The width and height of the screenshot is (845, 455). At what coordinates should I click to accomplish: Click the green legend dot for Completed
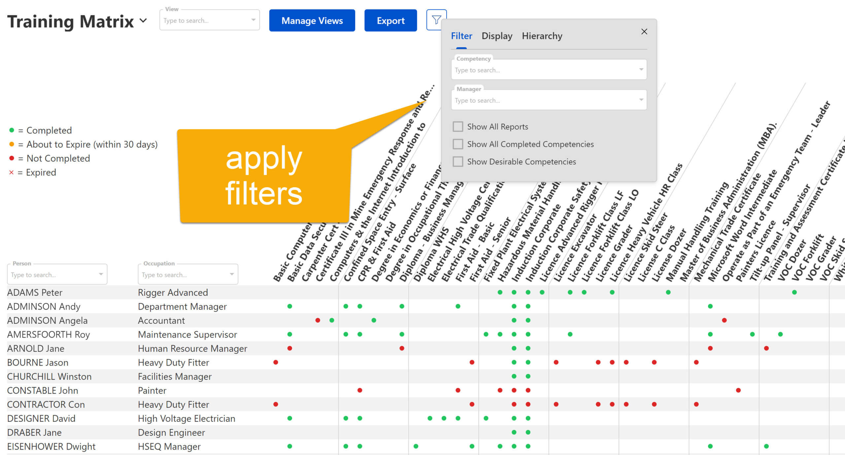12,130
